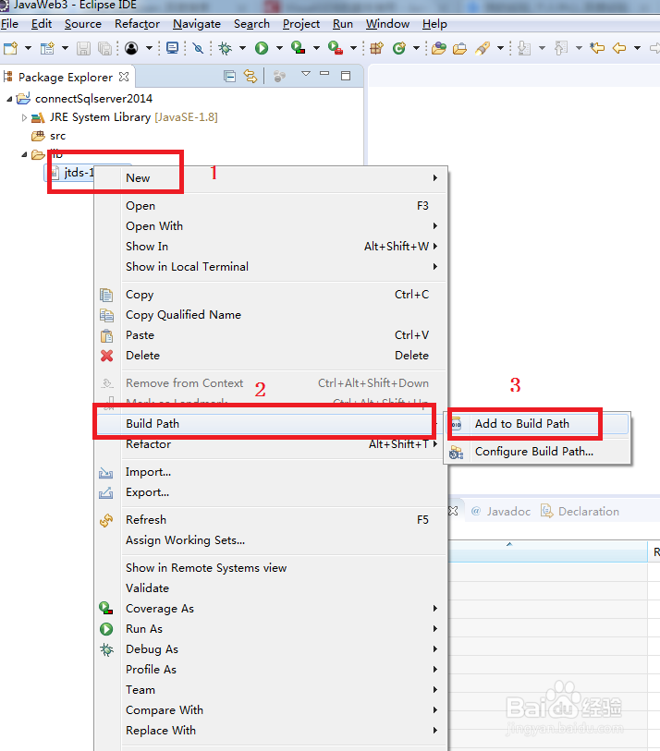The width and height of the screenshot is (660, 751).
Task: Choose Copy Qualified Name
Action: 271,315
